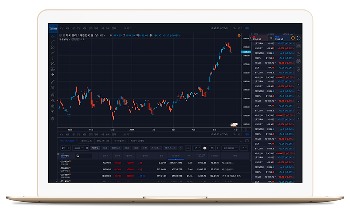Open the 최대 자본금 filter dropdown
Viewport: 350px width, 211px height.
(230, 148)
